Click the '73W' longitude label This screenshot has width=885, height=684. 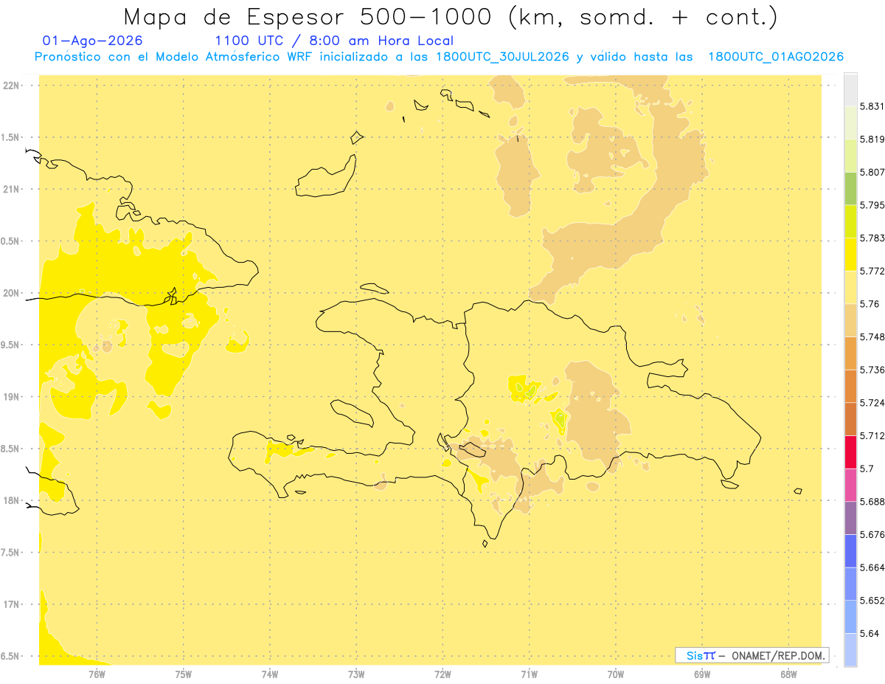(356, 674)
